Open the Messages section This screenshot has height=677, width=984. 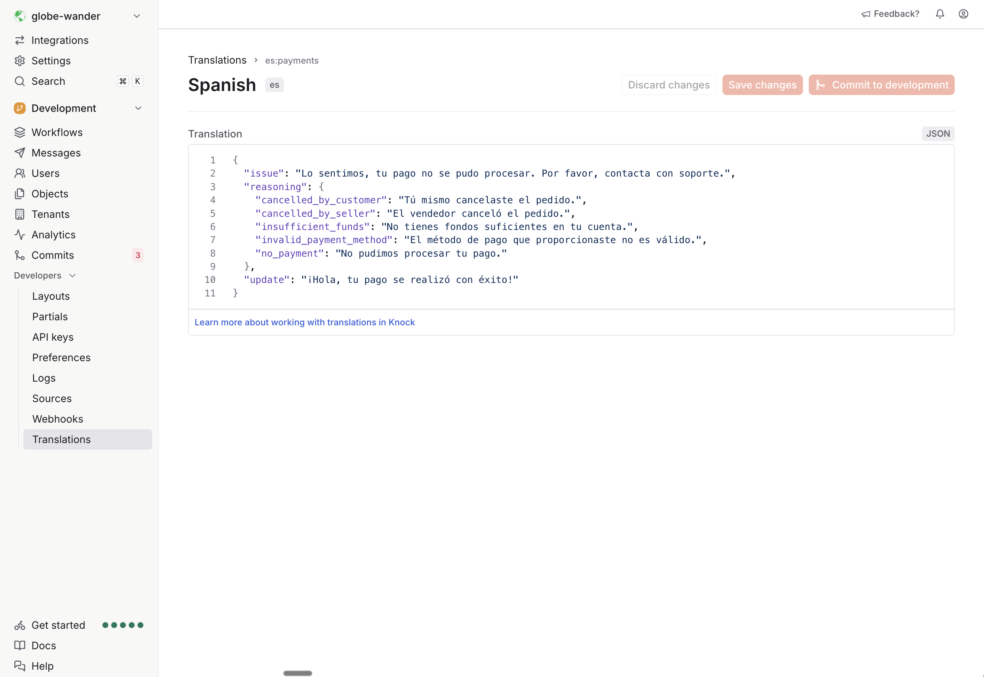[x=56, y=153]
